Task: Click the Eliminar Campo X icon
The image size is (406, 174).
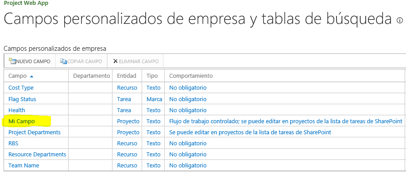Action: point(115,61)
